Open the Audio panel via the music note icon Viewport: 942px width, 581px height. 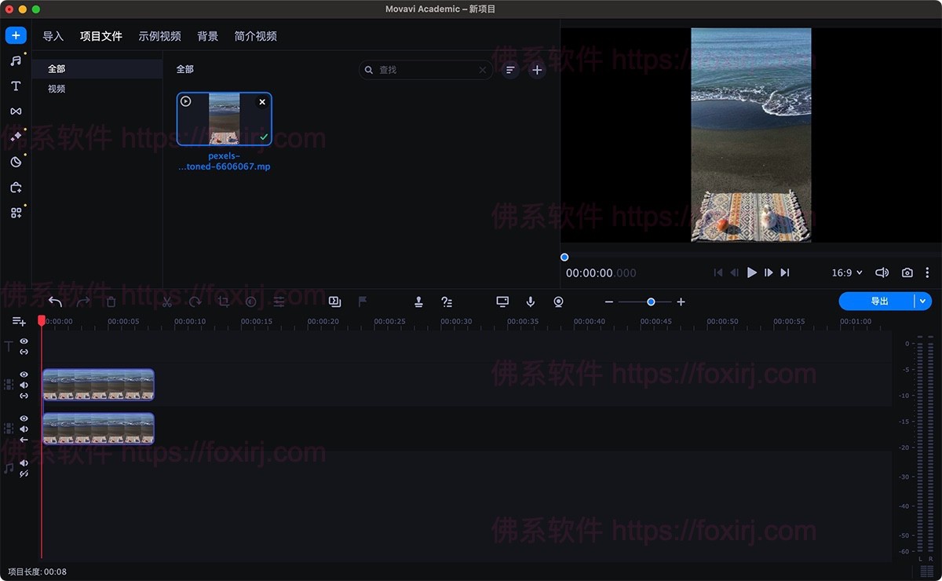click(x=15, y=60)
